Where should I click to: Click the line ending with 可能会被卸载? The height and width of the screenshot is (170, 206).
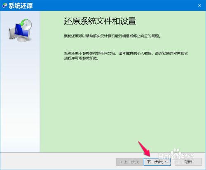81,58
